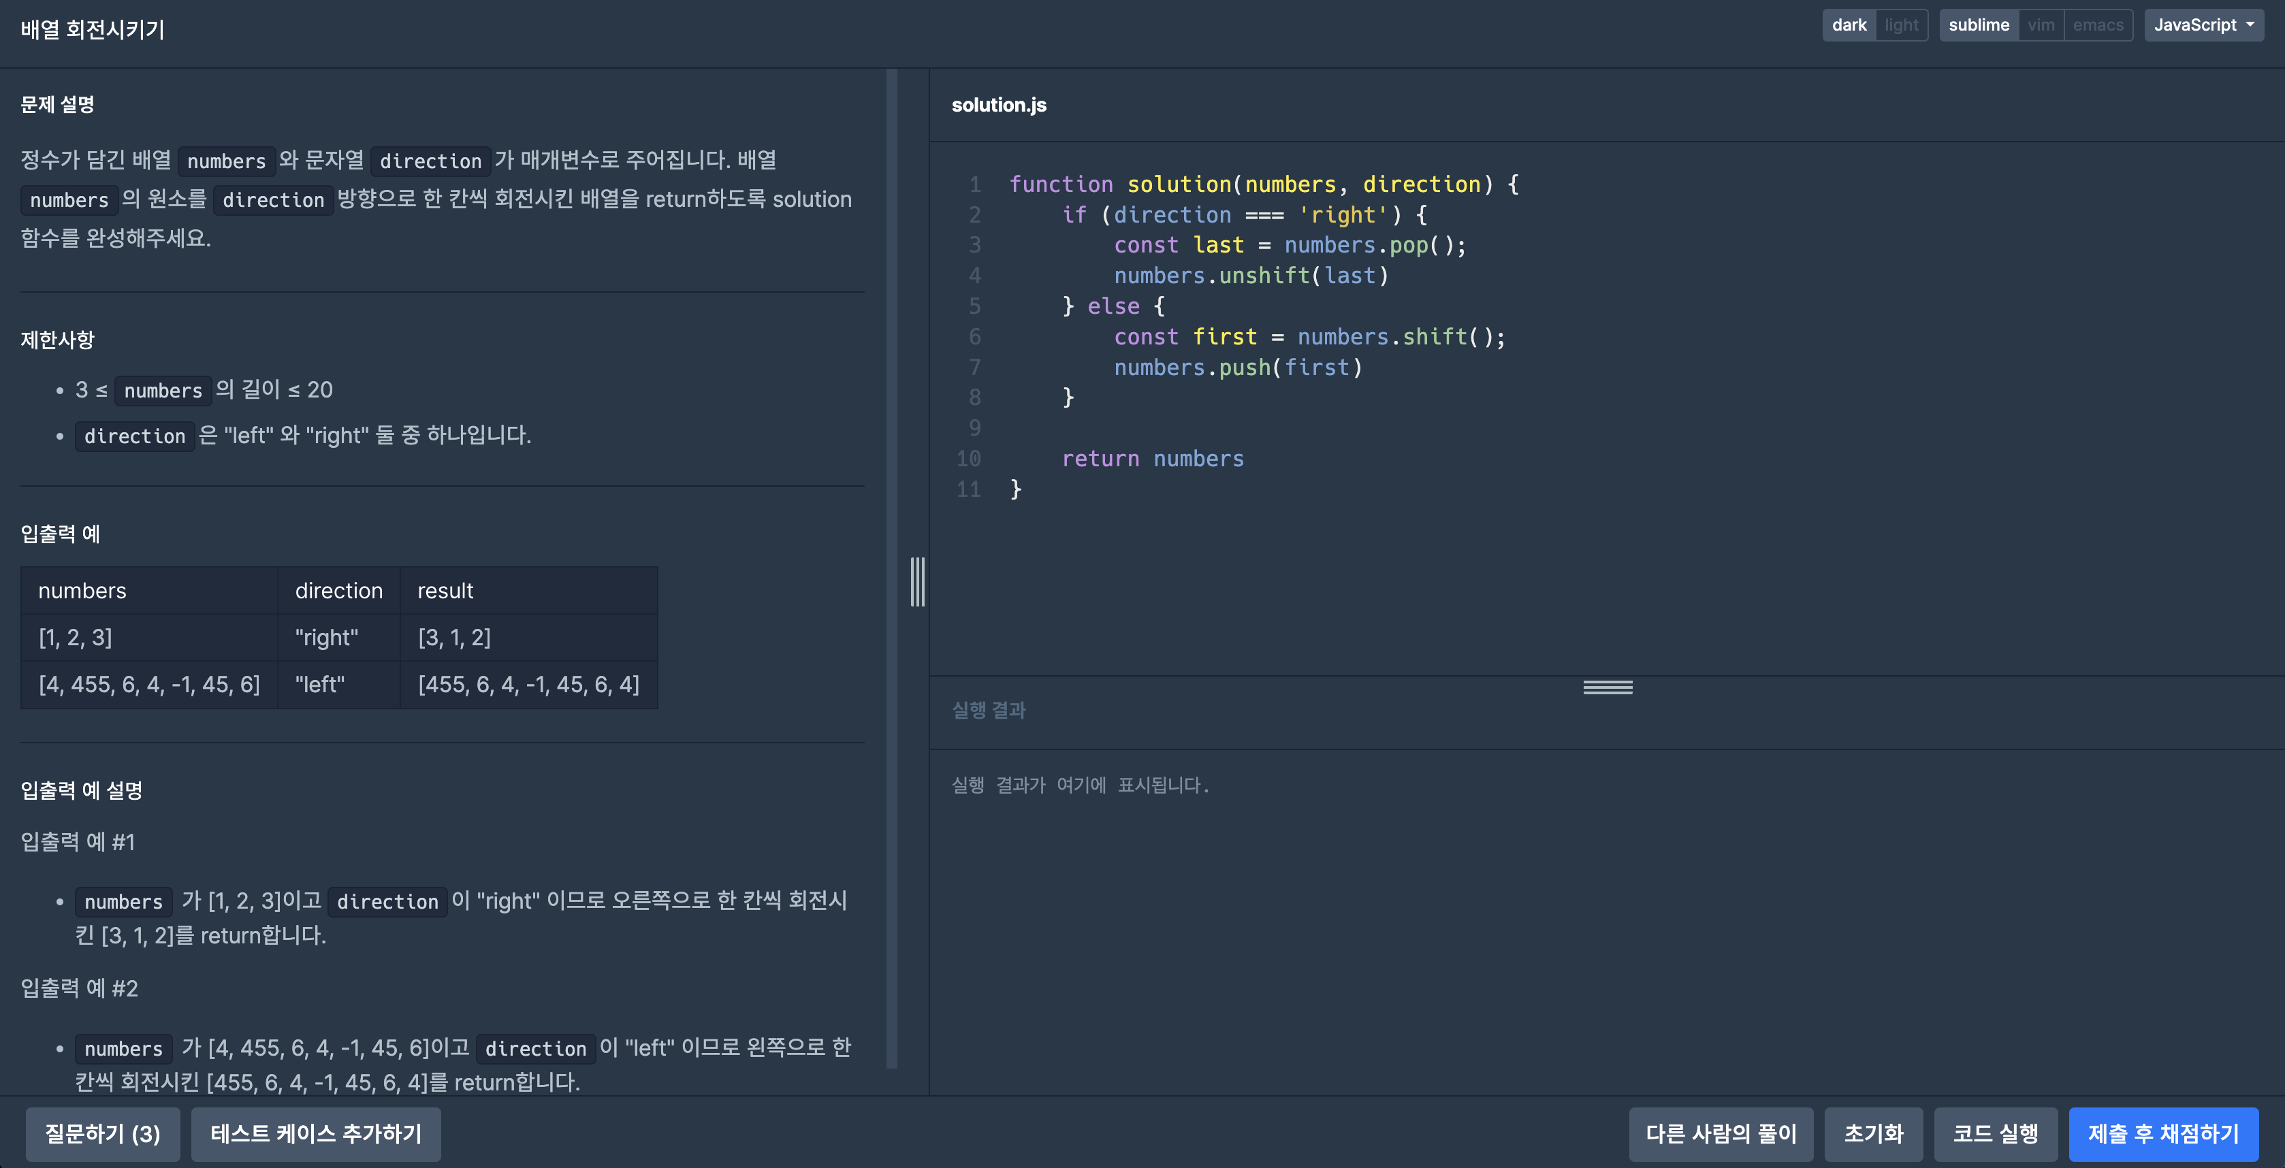This screenshot has height=1168, width=2285.
Task: Enable emacs keybinding mode
Action: click(x=2097, y=25)
